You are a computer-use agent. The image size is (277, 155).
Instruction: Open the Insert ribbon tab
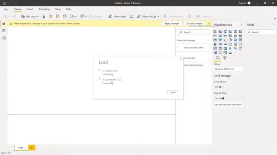point(30,9)
